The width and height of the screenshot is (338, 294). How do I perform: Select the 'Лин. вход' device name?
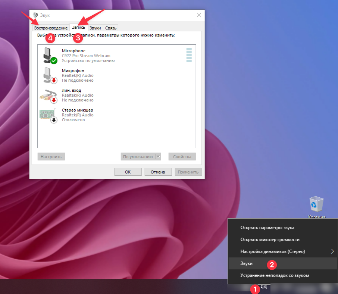coord(71,90)
